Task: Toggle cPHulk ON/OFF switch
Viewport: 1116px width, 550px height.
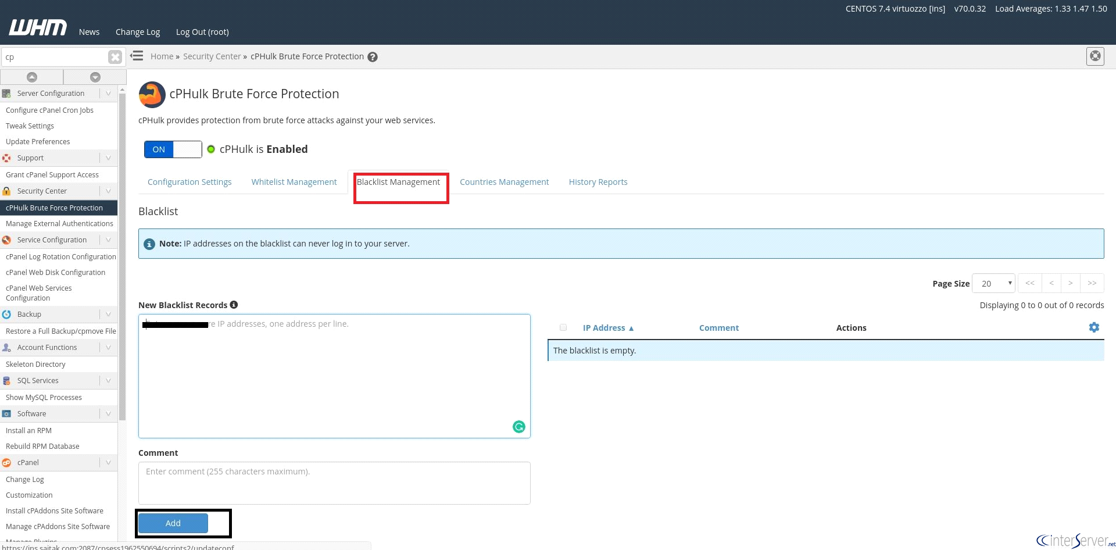Action: 173,149
